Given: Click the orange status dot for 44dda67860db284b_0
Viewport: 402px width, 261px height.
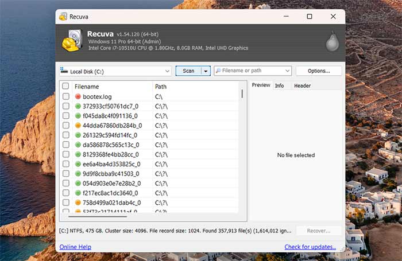Looking at the screenshot, I should coord(78,126).
